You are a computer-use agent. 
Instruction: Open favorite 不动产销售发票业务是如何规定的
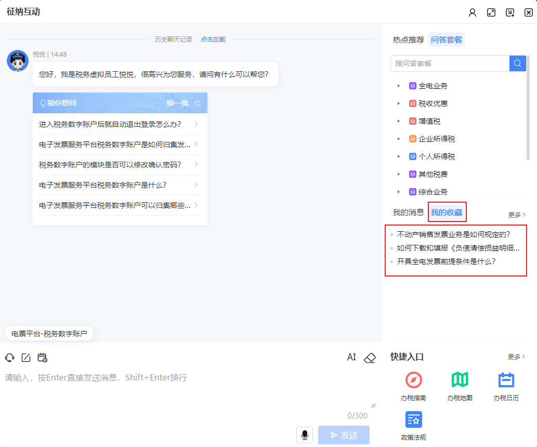coord(453,234)
